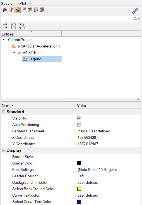Click the blue chain link icon
Image resolution: width=142 pixels, height=205 pixels.
(135, 11)
